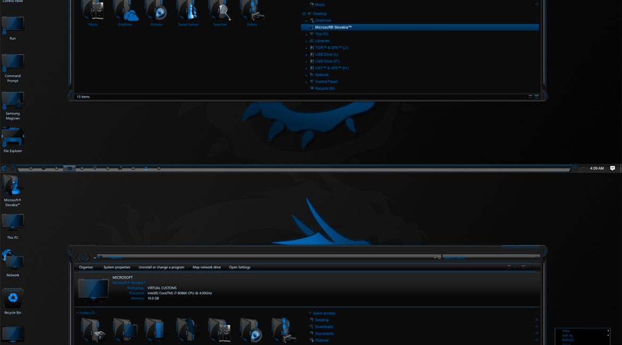Click the computer thumbnail in details pane
Viewport: 622px width, 345px height.
pos(93,290)
